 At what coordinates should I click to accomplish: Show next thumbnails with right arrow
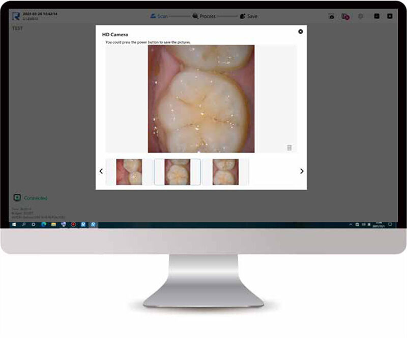[x=302, y=171]
